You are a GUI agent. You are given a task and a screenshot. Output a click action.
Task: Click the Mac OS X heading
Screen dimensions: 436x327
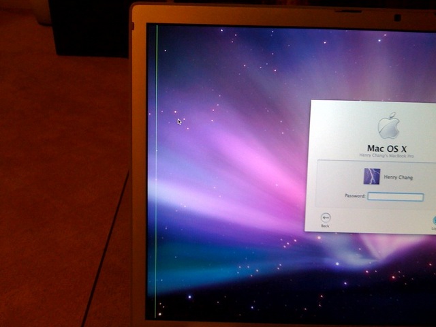tap(387, 148)
